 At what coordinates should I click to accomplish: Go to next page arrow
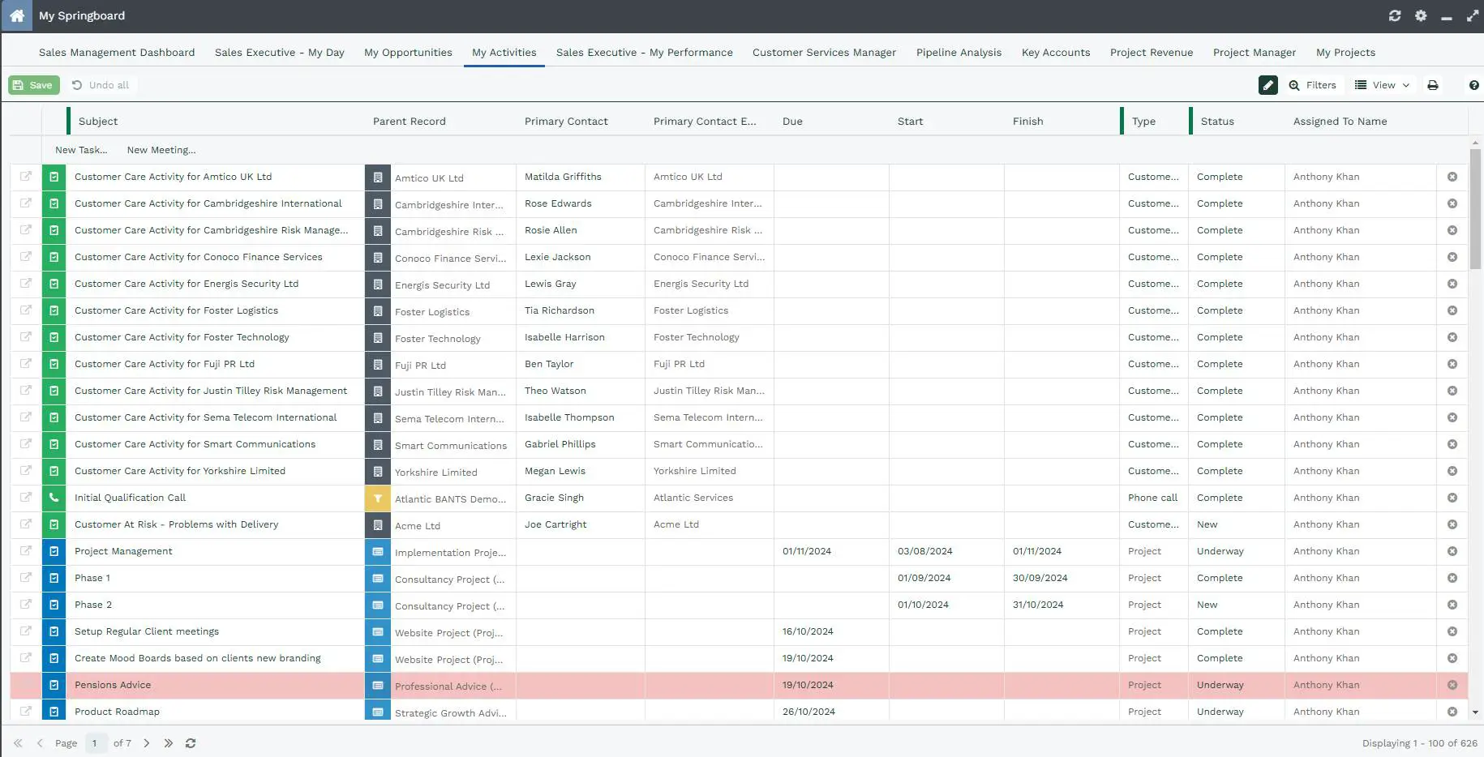(147, 743)
